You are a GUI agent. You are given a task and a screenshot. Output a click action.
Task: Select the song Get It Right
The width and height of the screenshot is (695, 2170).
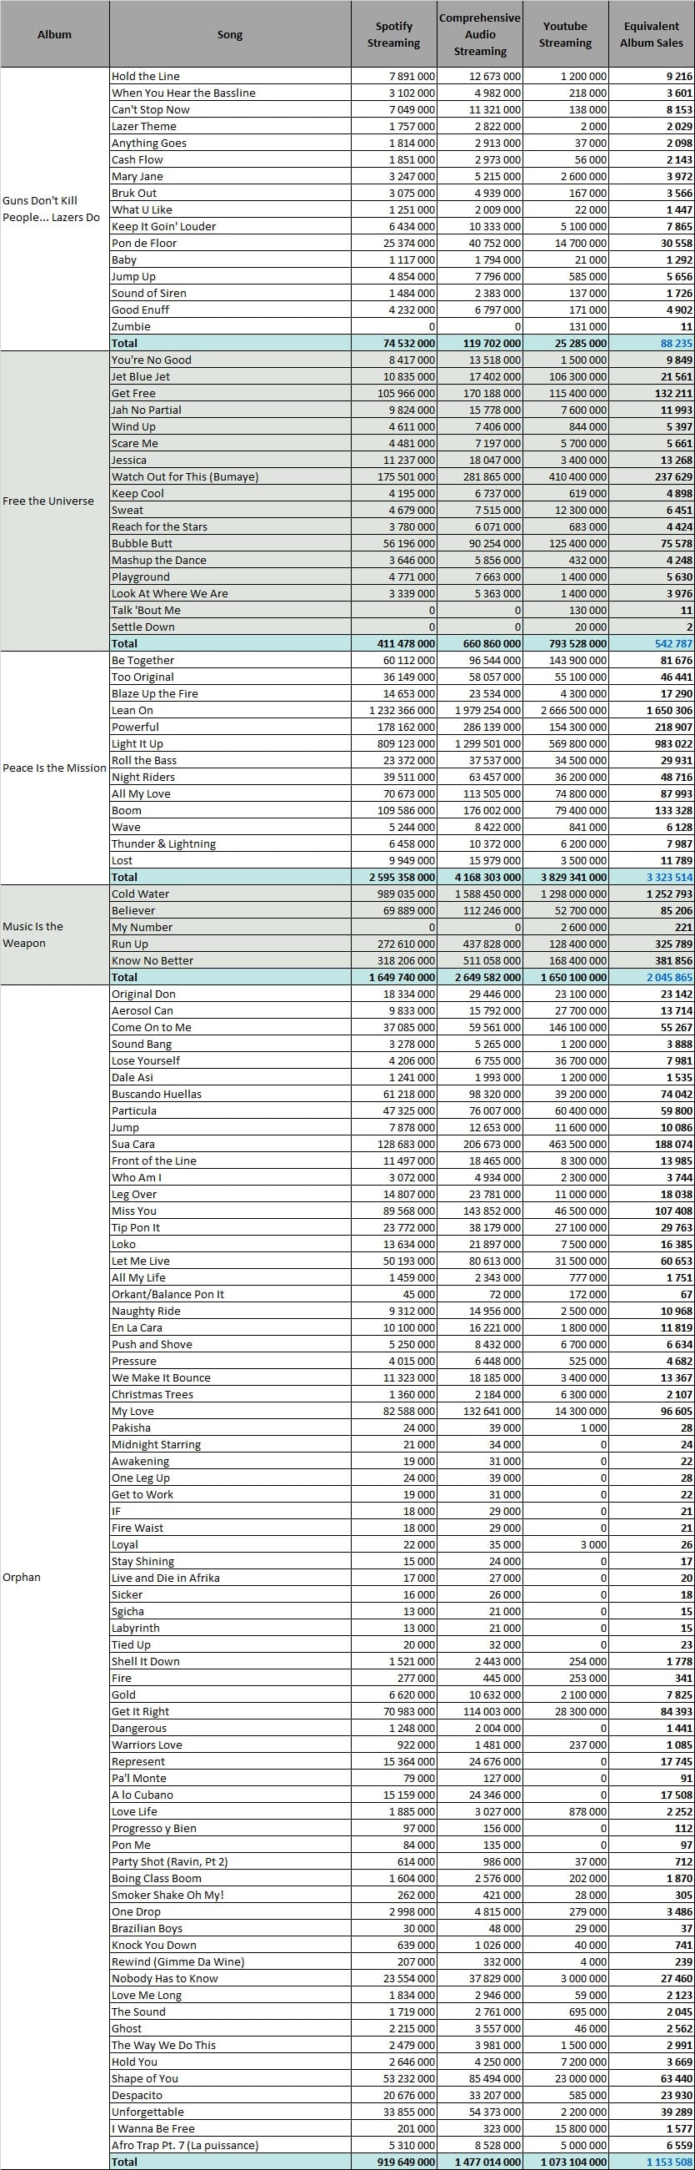click(x=140, y=1711)
